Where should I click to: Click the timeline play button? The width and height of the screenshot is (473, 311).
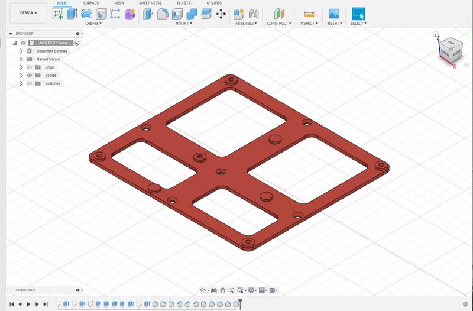[x=28, y=304]
